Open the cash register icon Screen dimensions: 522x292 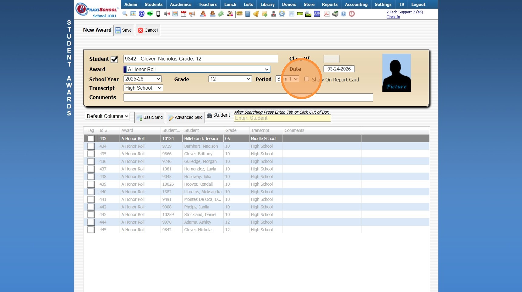pos(335,14)
